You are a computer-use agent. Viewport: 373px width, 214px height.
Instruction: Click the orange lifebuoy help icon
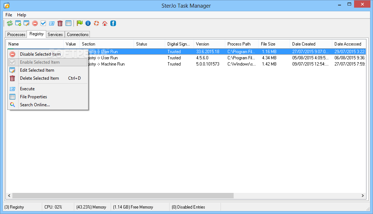(96, 23)
